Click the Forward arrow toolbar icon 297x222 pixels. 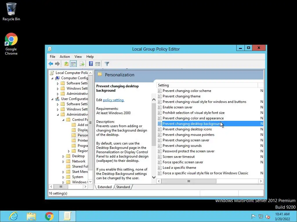pos(57,64)
